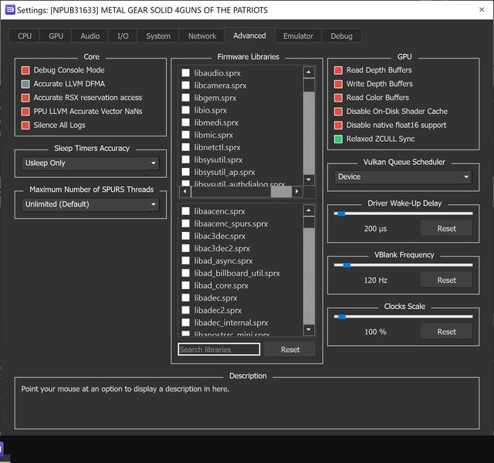This screenshot has width=494, height=463.
Task: Toggle Write Depth Buffers
Action: (x=338, y=84)
